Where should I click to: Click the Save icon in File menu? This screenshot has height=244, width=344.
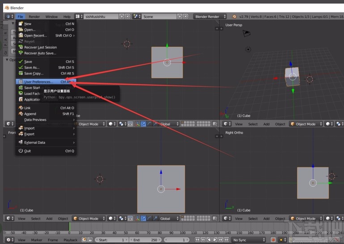tap(21, 62)
